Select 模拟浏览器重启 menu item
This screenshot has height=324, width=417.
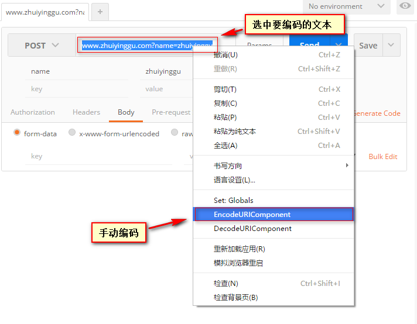(x=274, y=263)
